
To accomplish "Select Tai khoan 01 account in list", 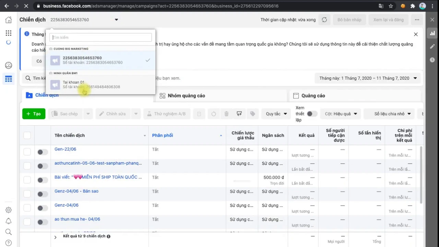I will (x=100, y=85).
